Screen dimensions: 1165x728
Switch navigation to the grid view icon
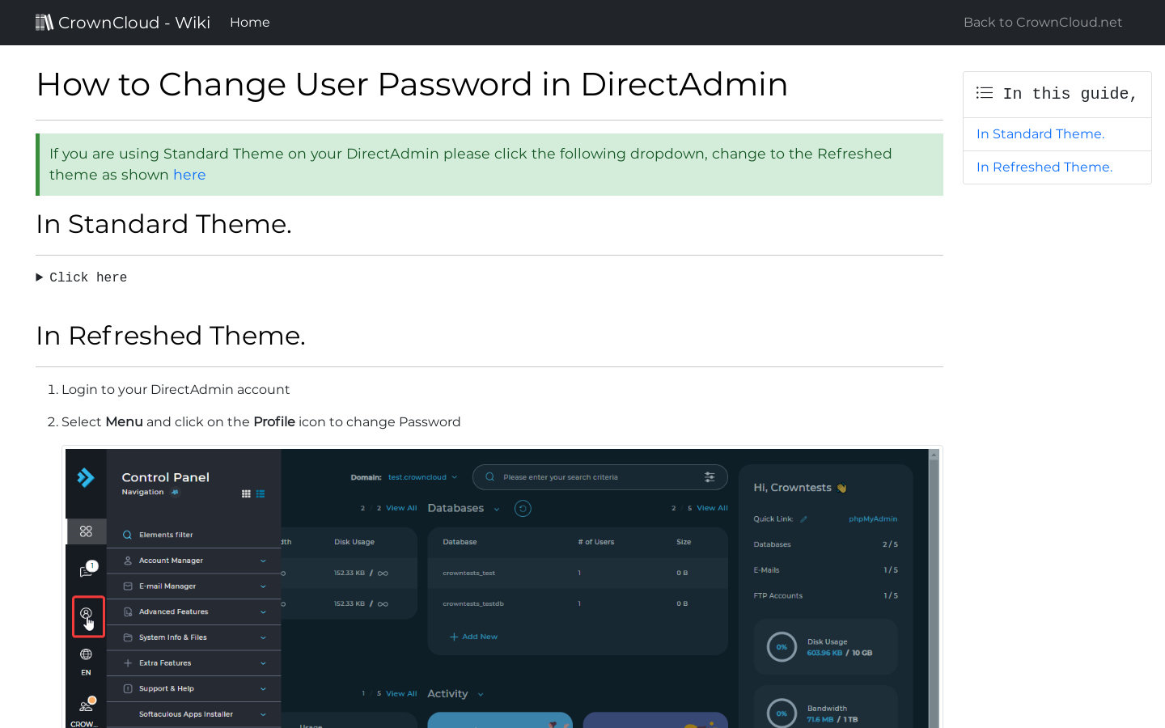pos(246,493)
